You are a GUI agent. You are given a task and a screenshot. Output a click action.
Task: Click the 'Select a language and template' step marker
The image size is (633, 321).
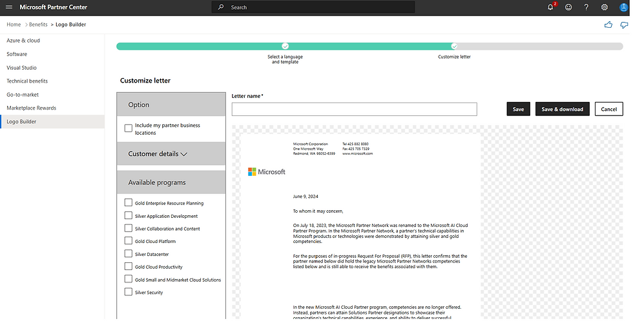pos(285,46)
